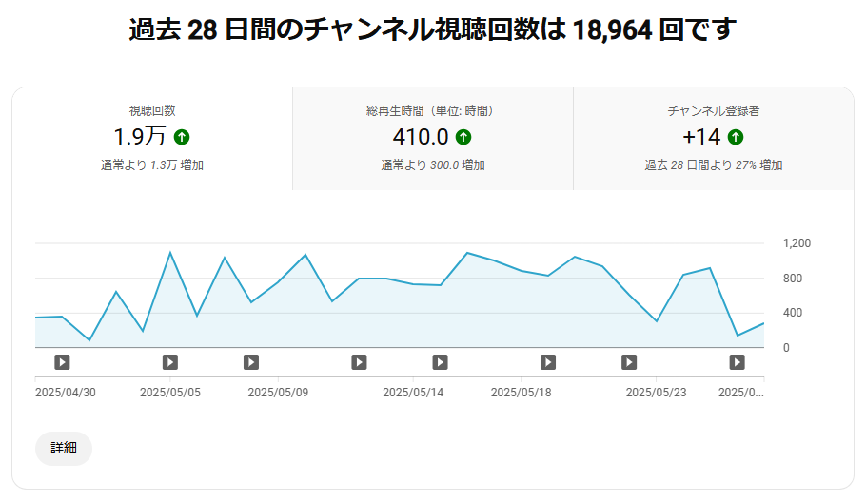The height and width of the screenshot is (501, 866).
Task: Open video marker below 2025/04/30 start
Action: click(62, 362)
